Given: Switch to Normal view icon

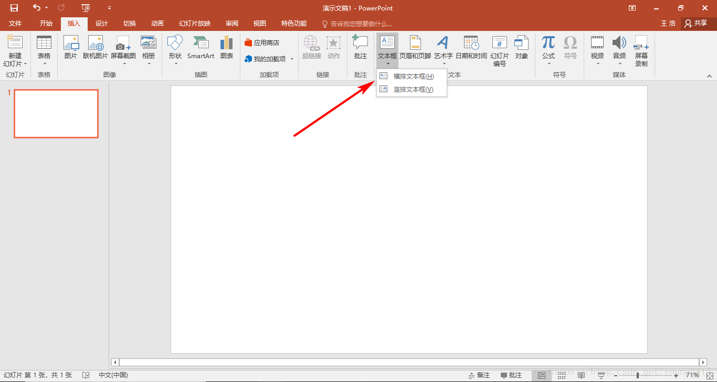Looking at the screenshot, I should pos(542,375).
